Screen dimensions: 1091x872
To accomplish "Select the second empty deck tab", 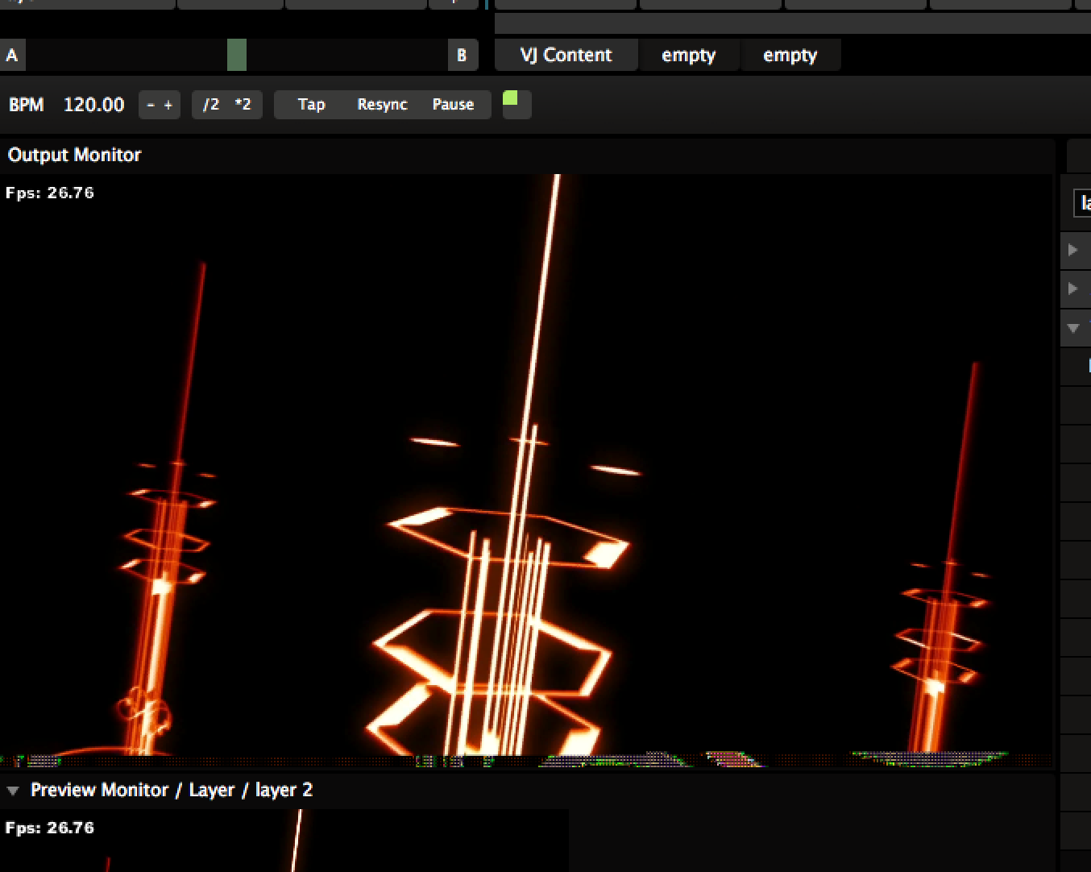I will coord(790,56).
